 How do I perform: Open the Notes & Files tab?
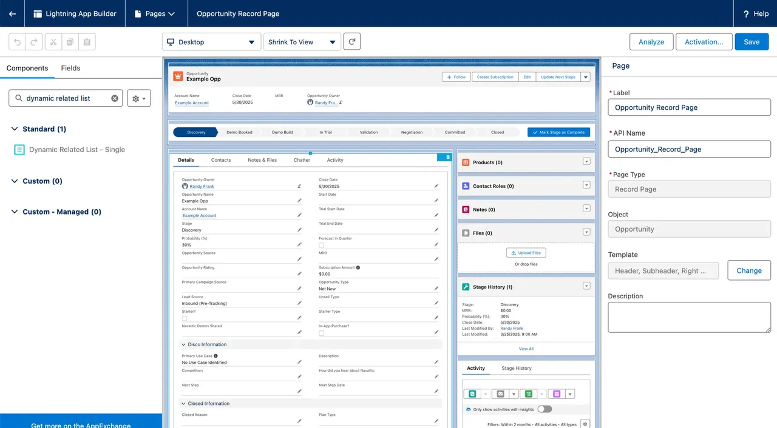click(262, 160)
